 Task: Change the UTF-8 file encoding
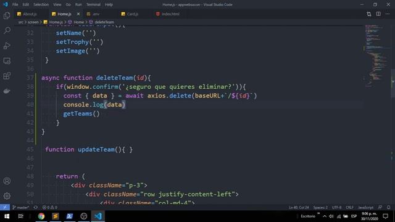click(x=336, y=207)
